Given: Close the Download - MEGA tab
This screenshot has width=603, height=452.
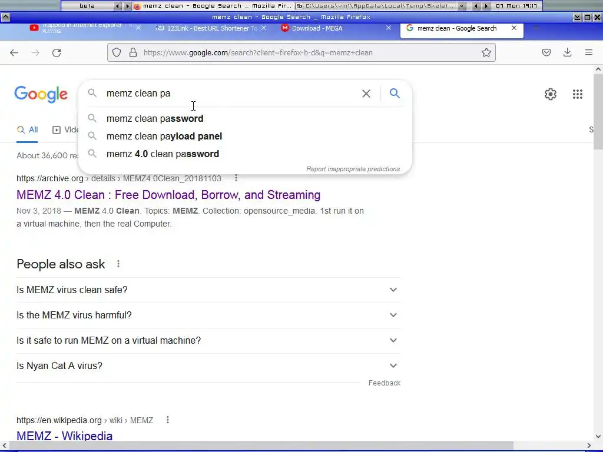Looking at the screenshot, I should (x=389, y=28).
